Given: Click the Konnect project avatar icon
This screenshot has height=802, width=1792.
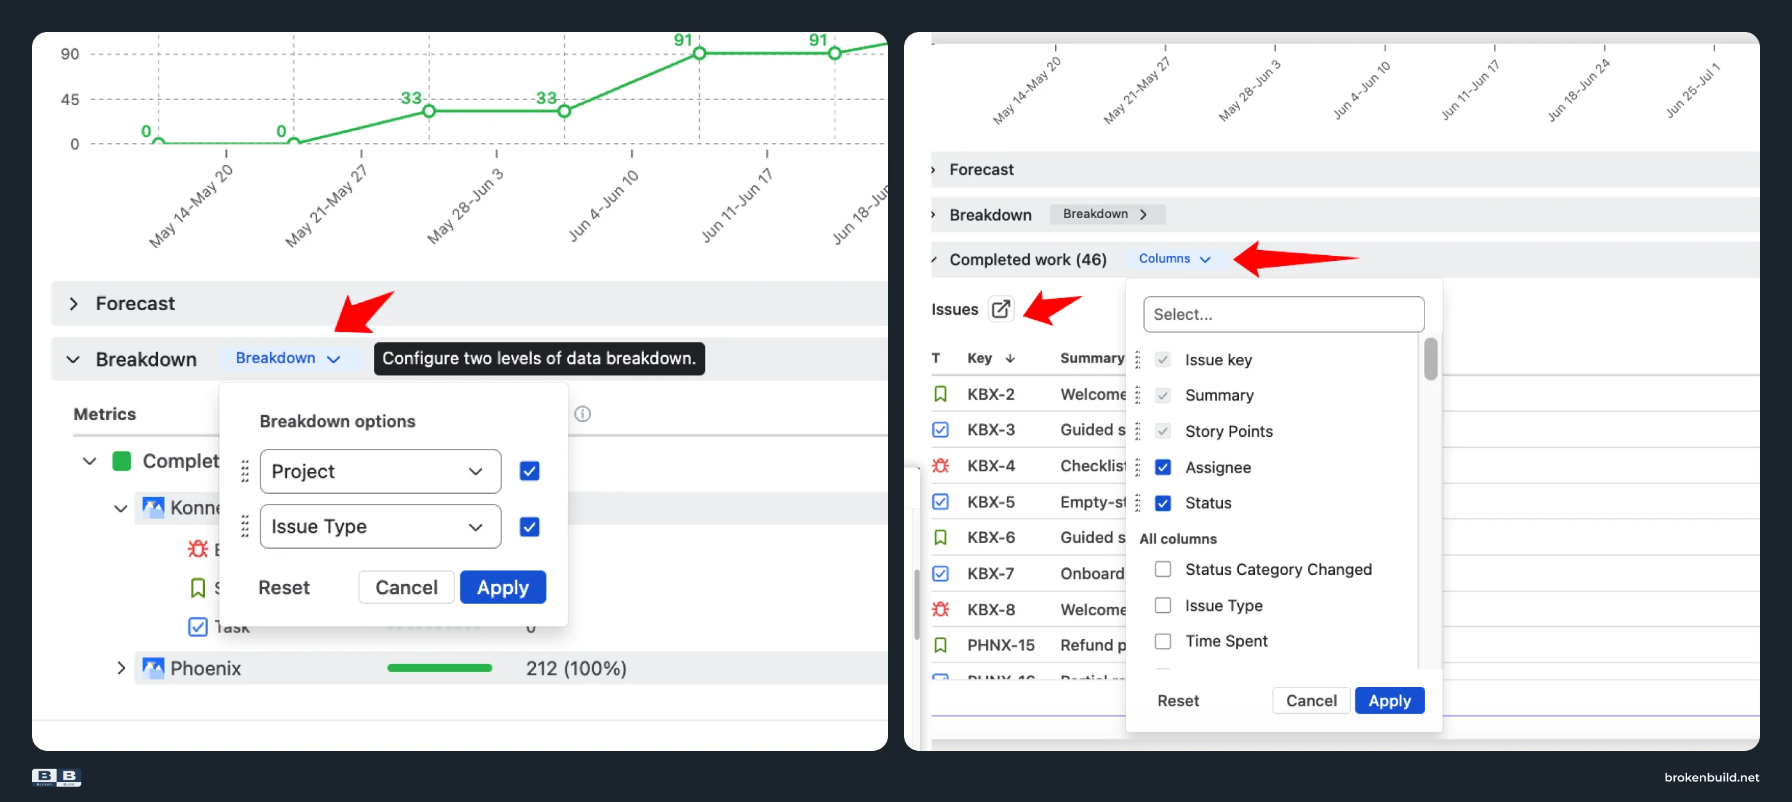Looking at the screenshot, I should 153,507.
